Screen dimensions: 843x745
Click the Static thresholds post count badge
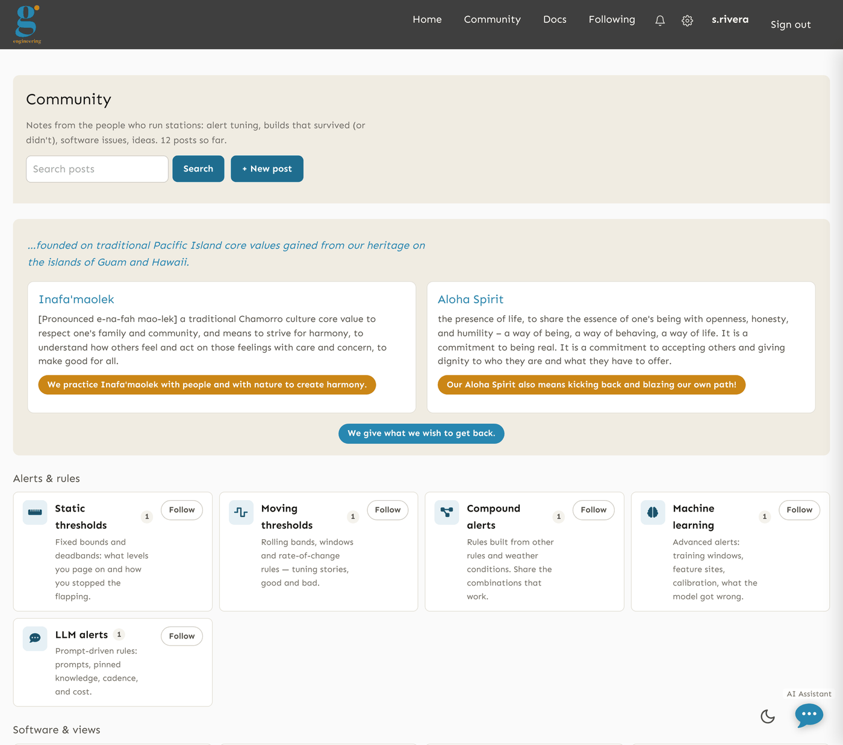click(147, 516)
